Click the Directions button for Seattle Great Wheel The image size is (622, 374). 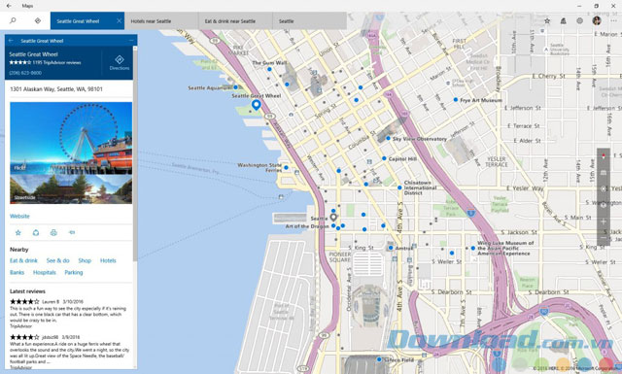[120, 63]
